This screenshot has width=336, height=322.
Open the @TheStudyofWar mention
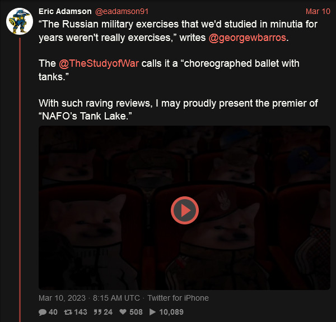coord(99,63)
